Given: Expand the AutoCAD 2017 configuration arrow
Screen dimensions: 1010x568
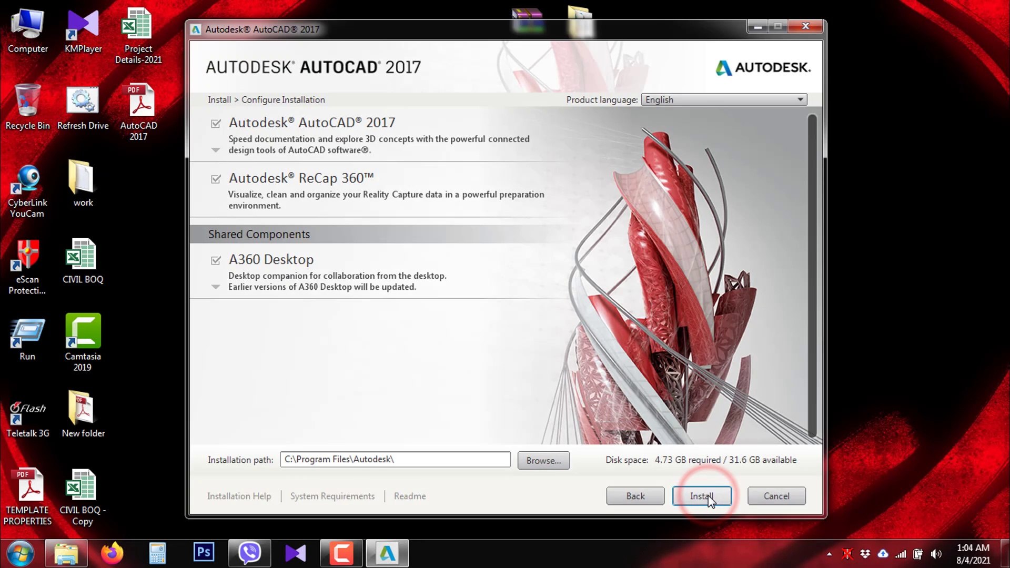Looking at the screenshot, I should pyautogui.click(x=215, y=150).
